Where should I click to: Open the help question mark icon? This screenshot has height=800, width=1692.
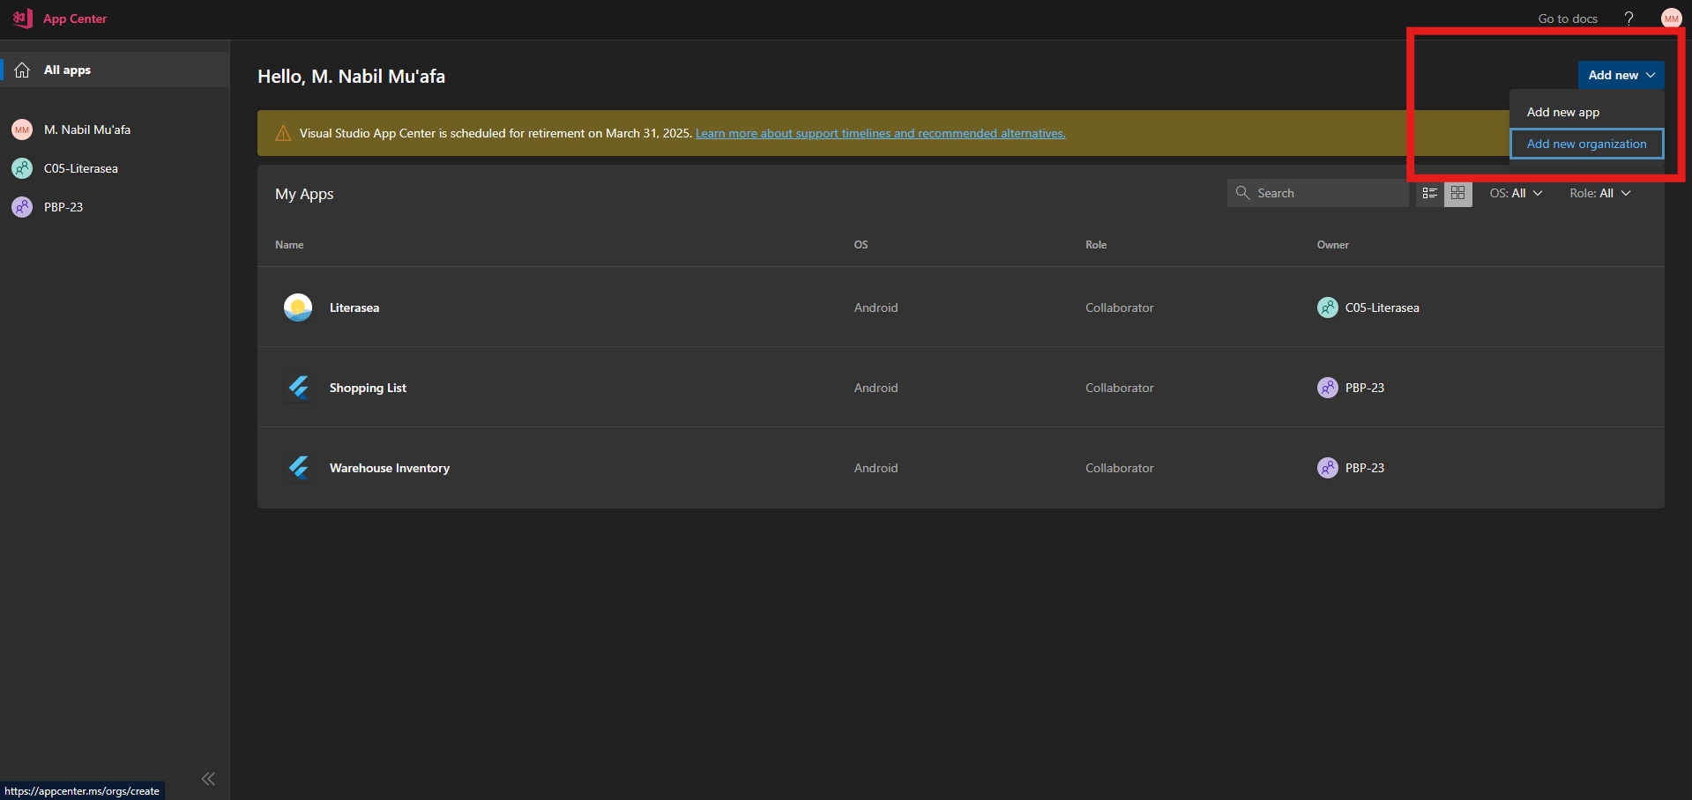(1629, 19)
